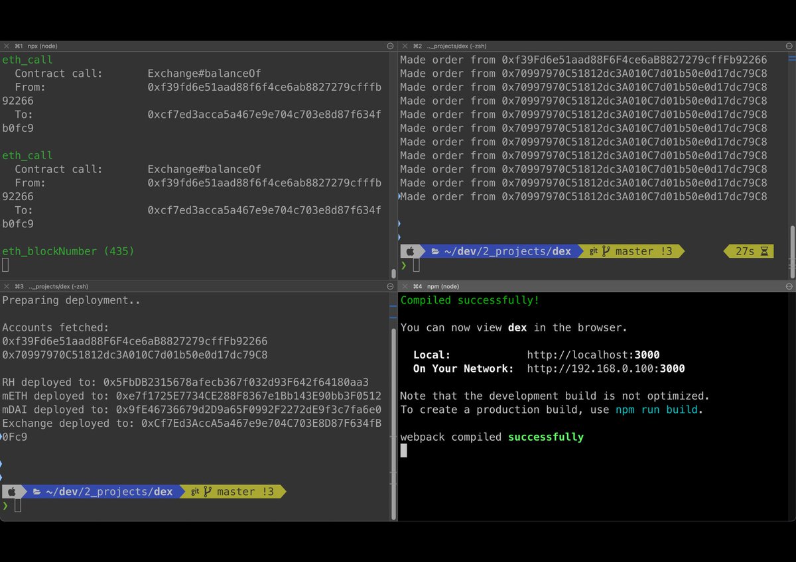The height and width of the screenshot is (562, 796).
Task: Click the Compiled successfully! message
Action: coord(470,300)
